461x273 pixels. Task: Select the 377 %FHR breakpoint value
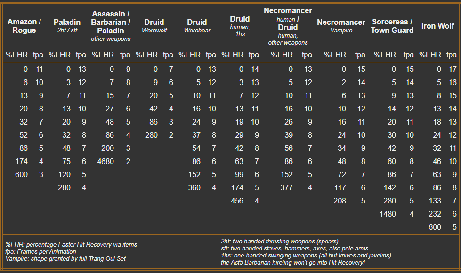(286, 187)
